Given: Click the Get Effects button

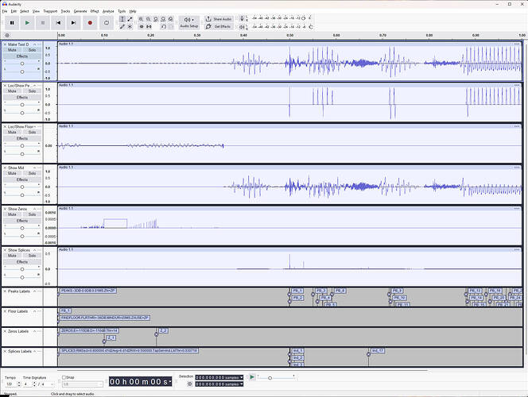Looking at the screenshot, I should tap(219, 26).
